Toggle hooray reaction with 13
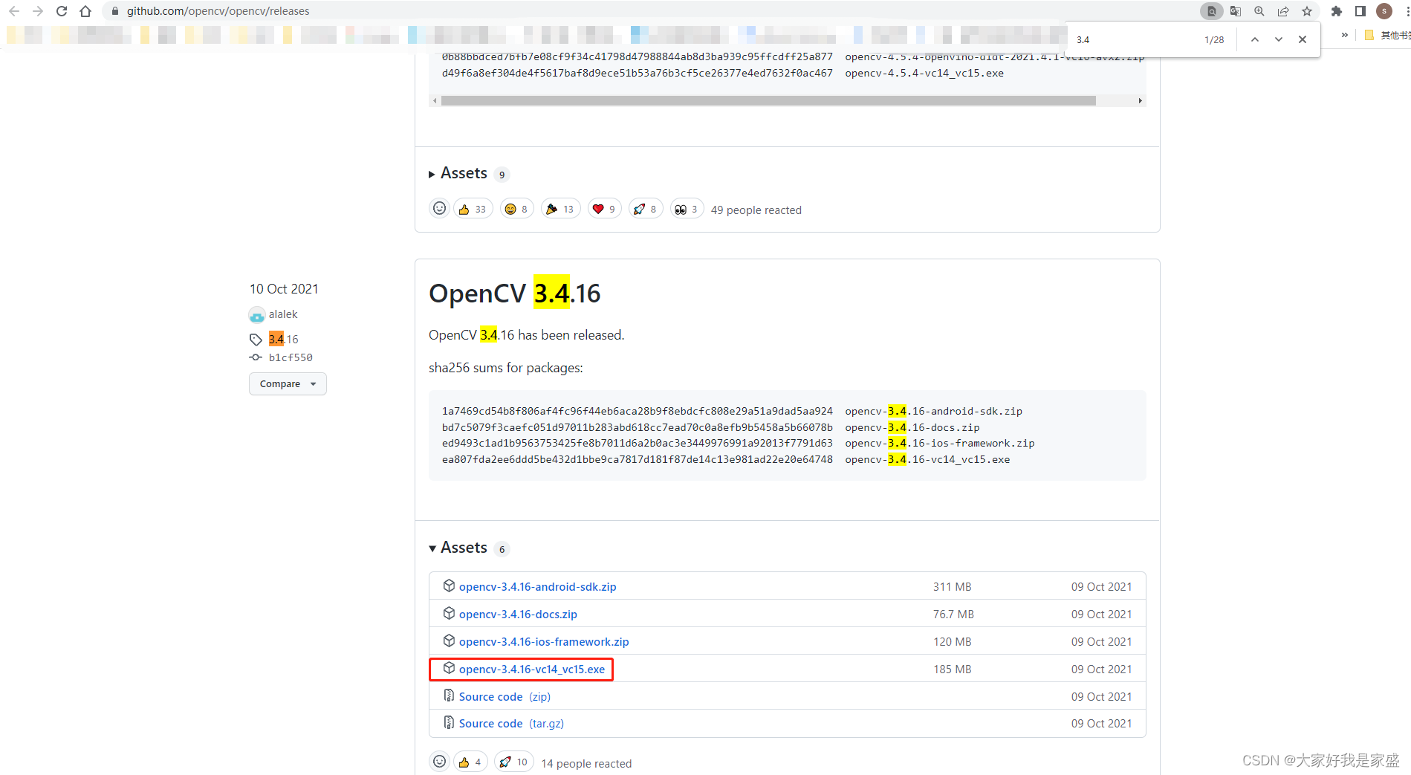Screen dimensions: 1411x775 (x=560, y=209)
